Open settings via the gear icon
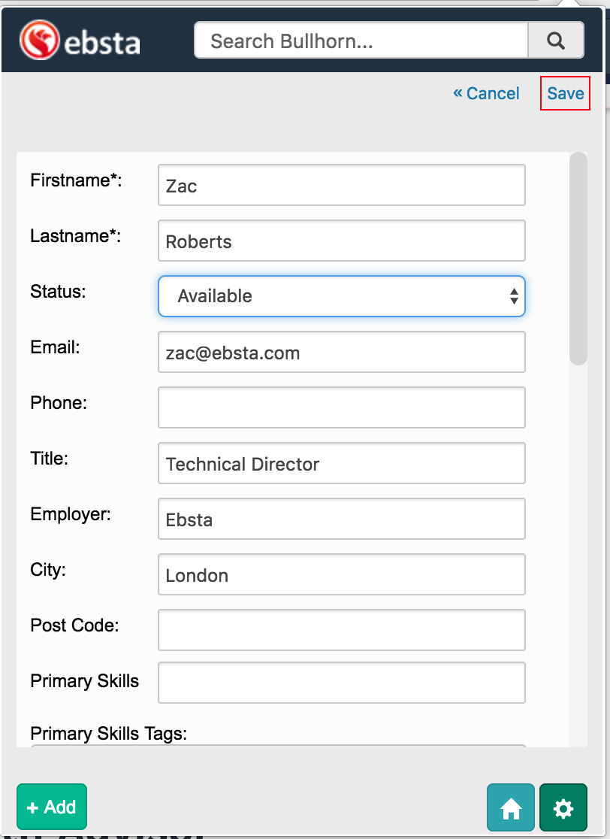This screenshot has height=839, width=610. click(x=563, y=808)
